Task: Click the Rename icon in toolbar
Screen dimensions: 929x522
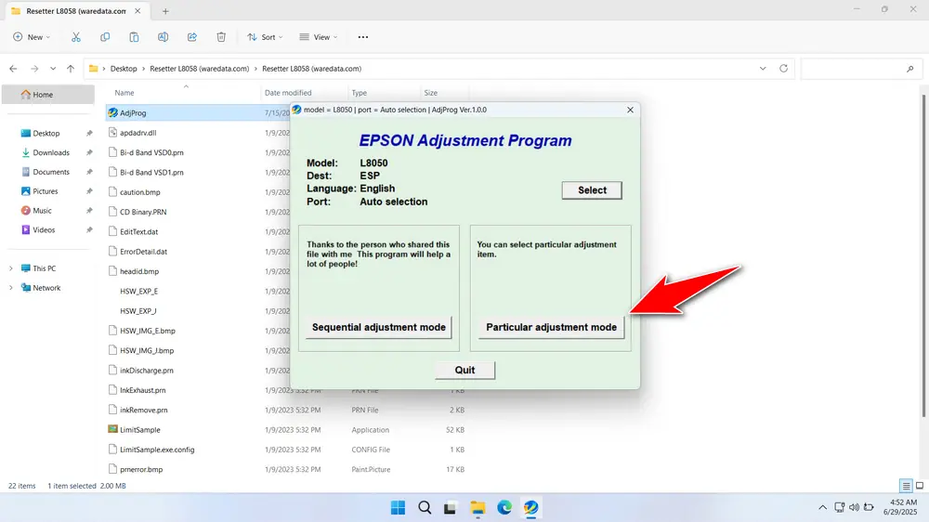Action: tap(163, 37)
